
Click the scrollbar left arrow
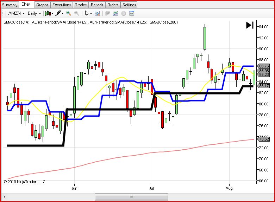[4, 197]
